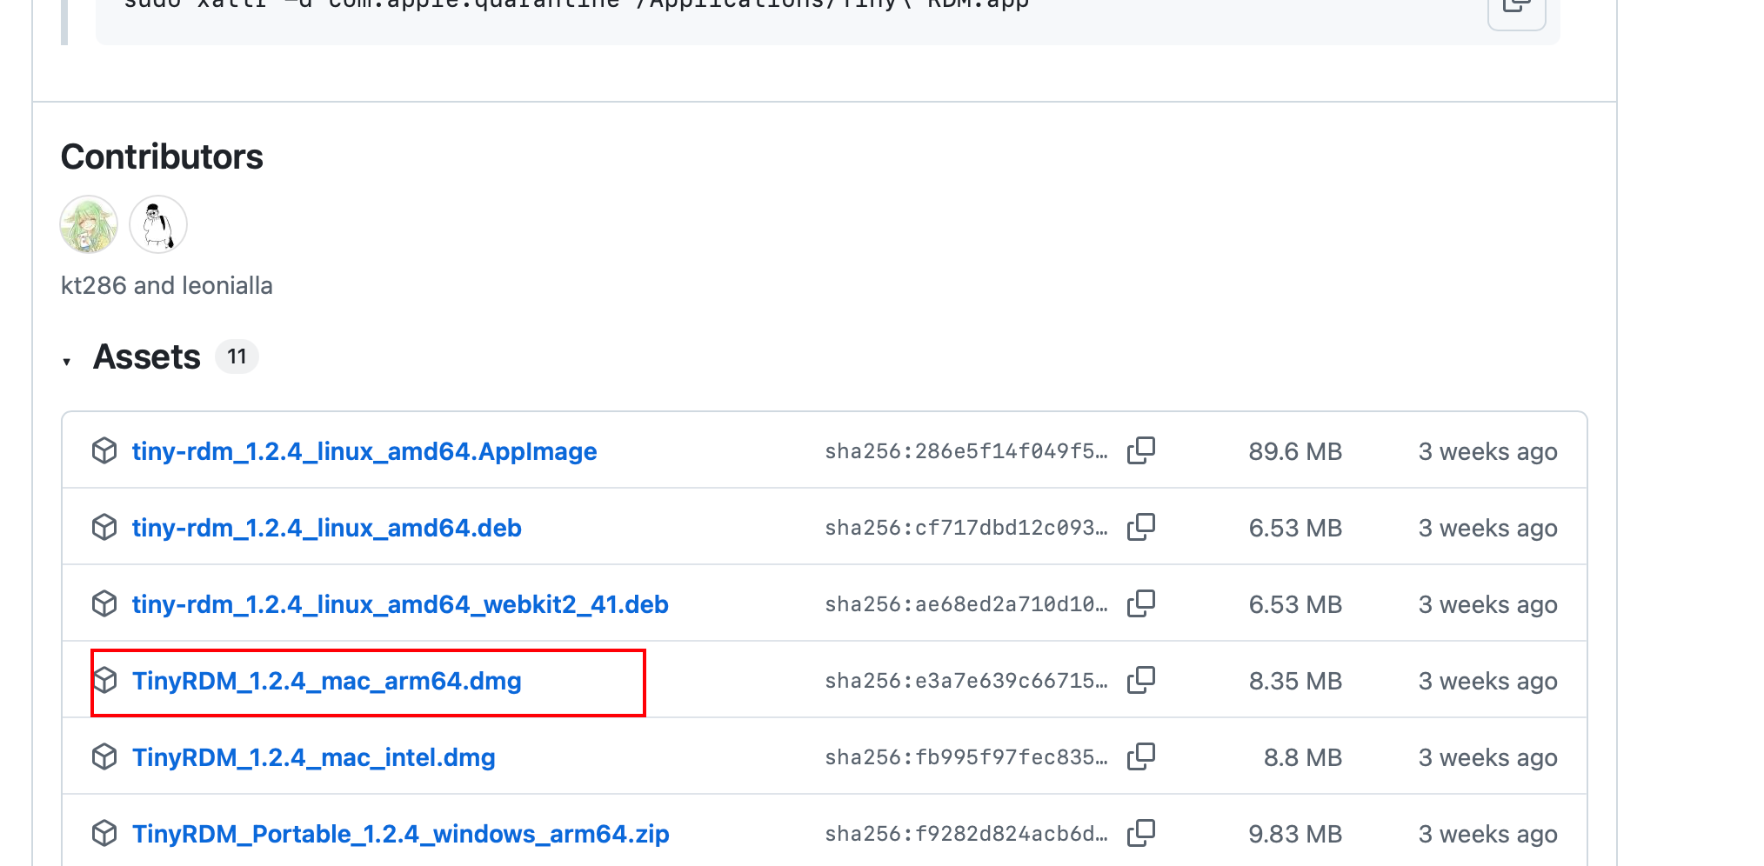Viewport: 1764px width, 866px height.
Task: Click the 9.83 MB file size
Action: 1295,834
